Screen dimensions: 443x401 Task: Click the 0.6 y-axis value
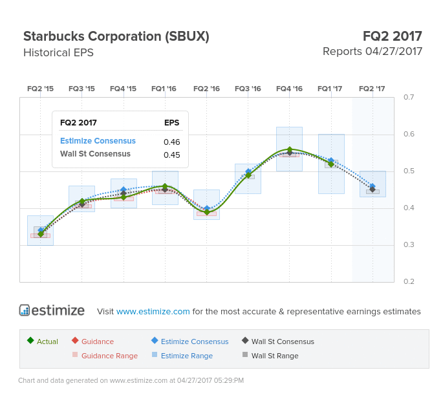tap(409, 134)
